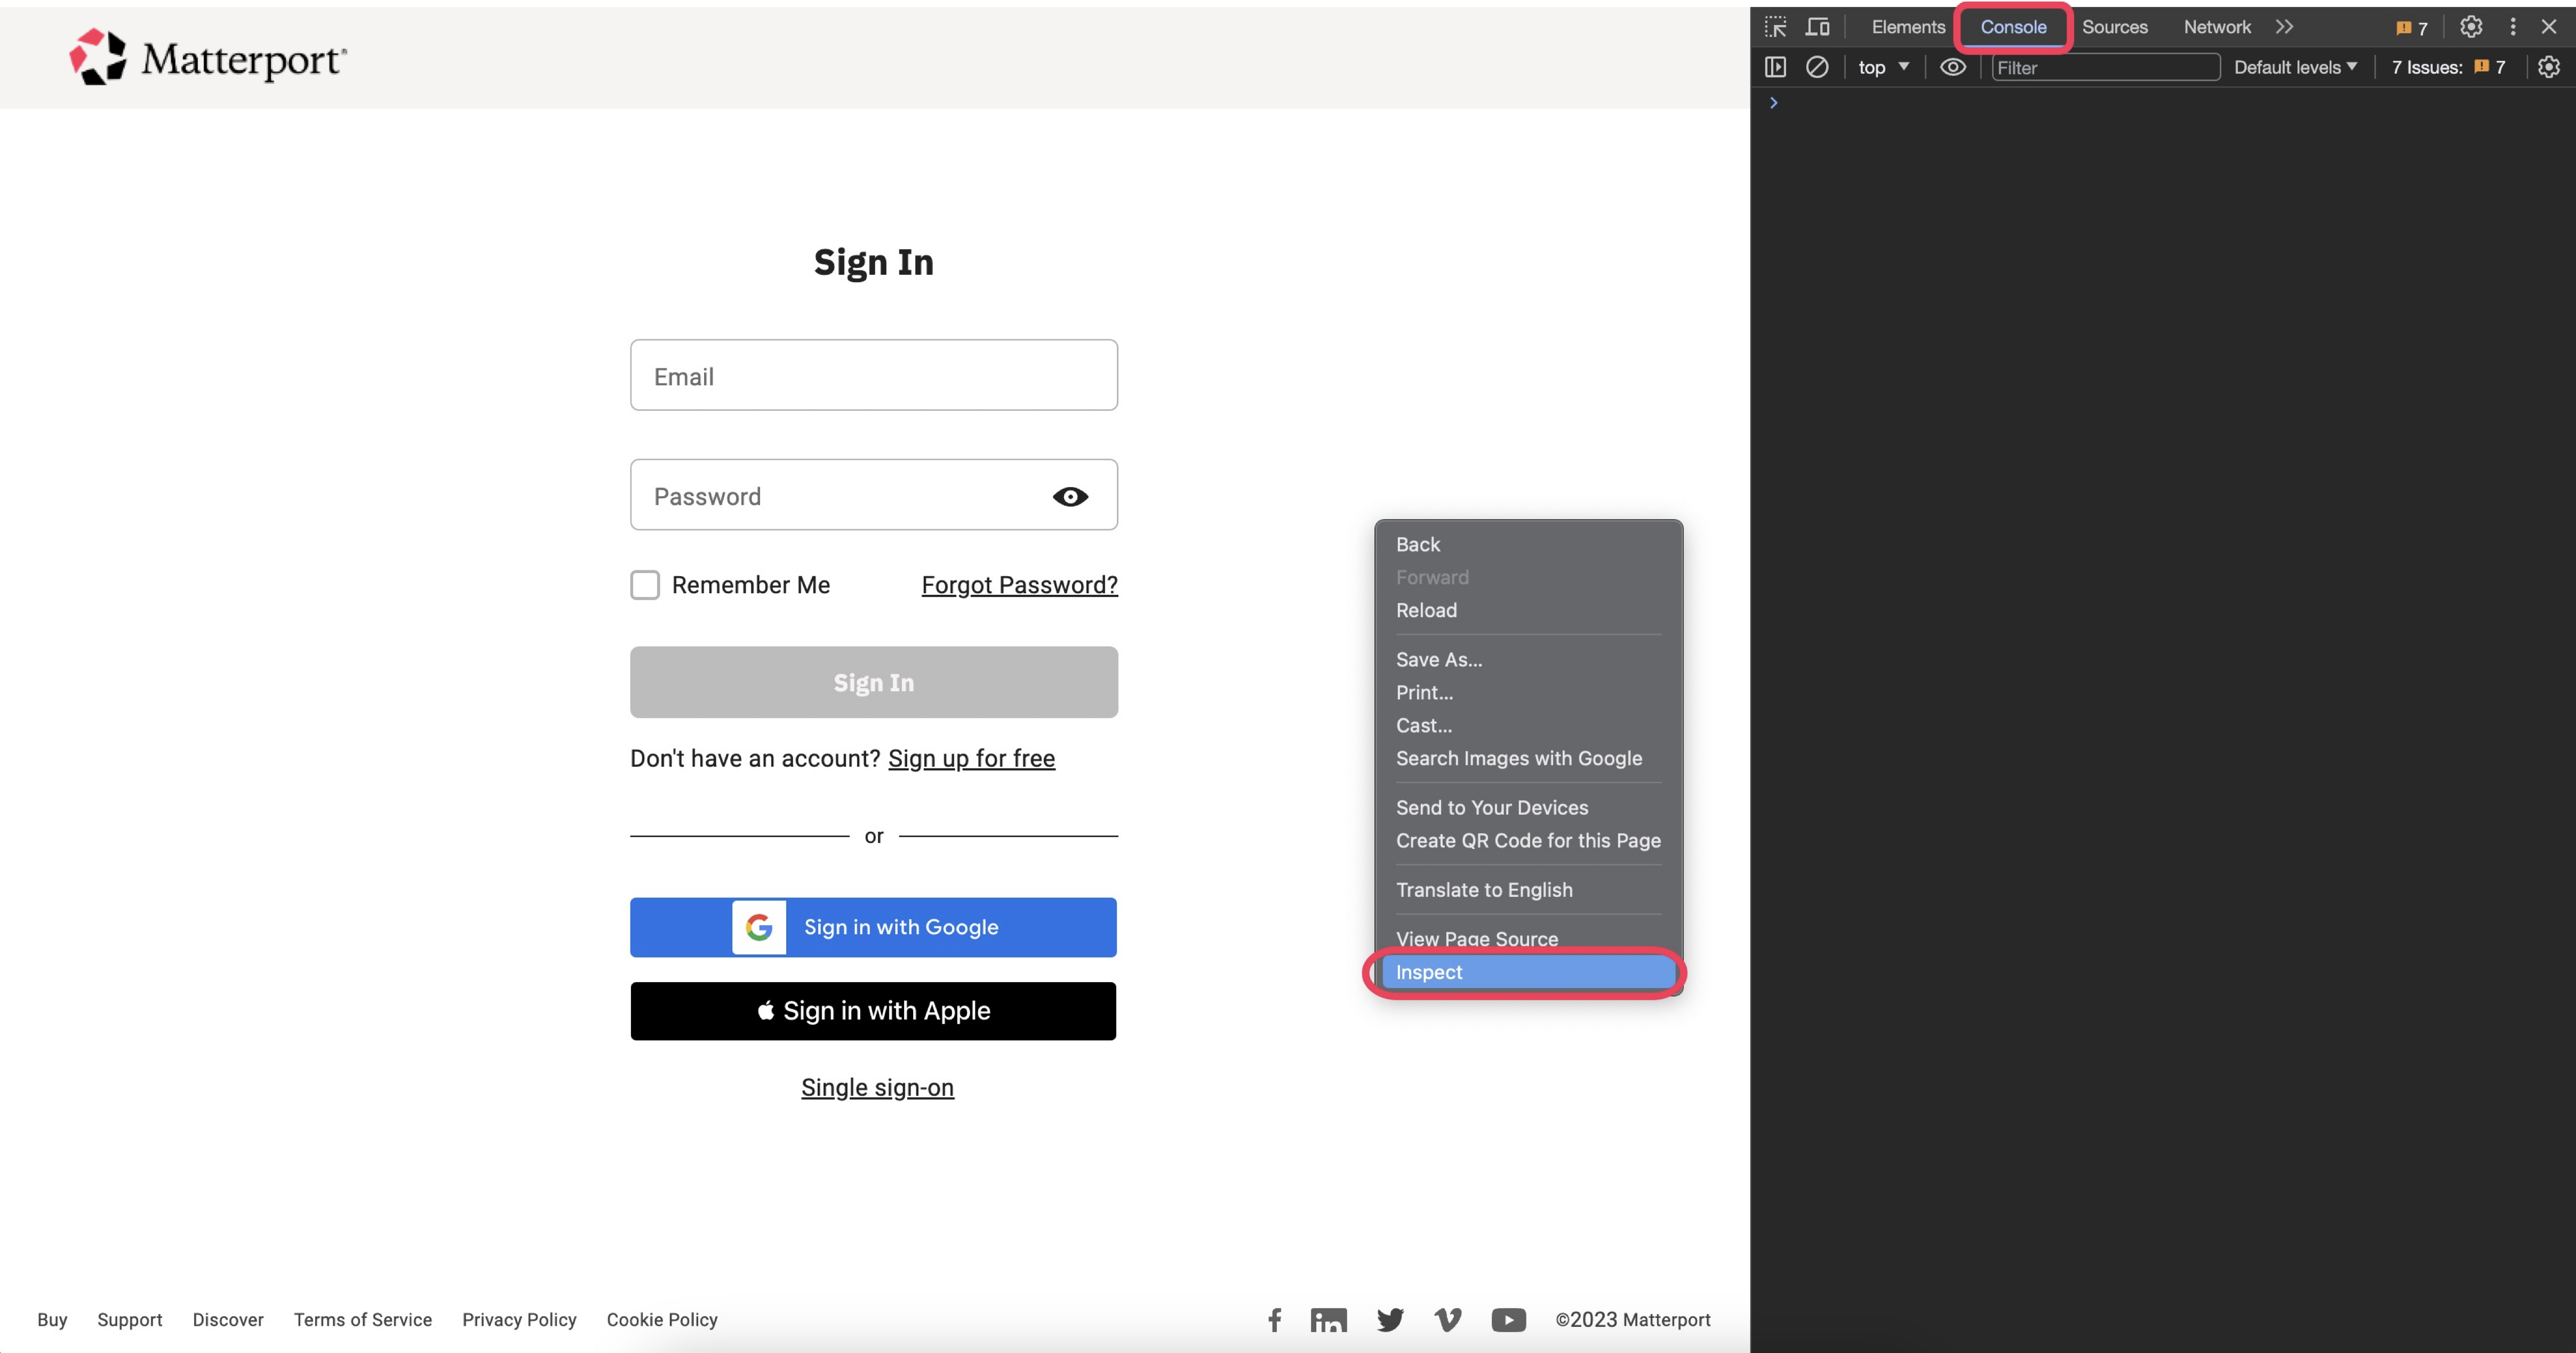Click the Sign in with Google button

873,927
